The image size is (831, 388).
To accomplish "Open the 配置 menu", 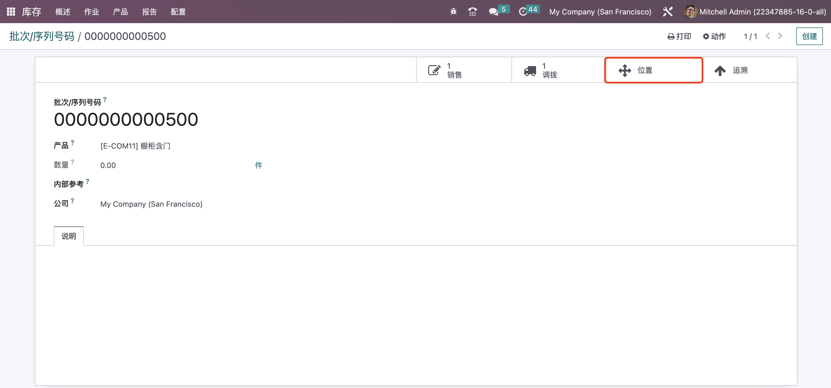I will (x=178, y=12).
